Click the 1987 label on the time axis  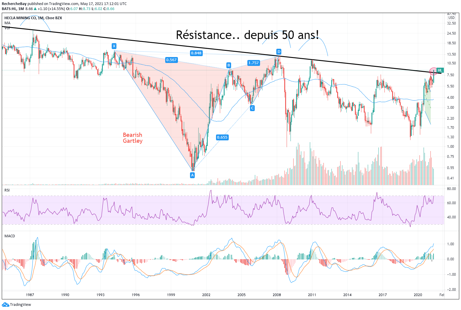(x=30, y=295)
